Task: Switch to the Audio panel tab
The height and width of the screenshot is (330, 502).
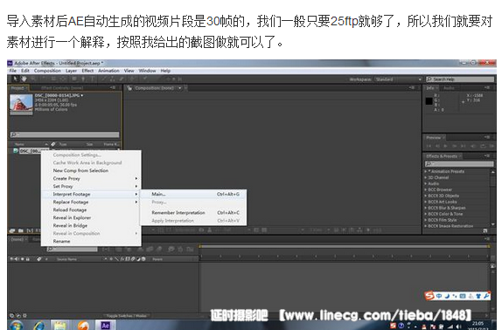Action: click(x=449, y=88)
